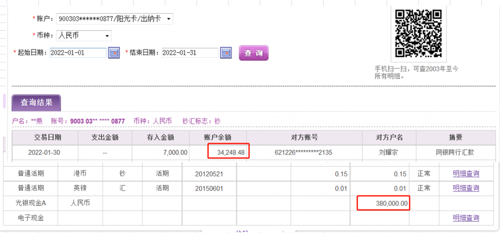The width and height of the screenshot is (500, 233).
Task: Click the 电子现金 row label
Action: 31,218
